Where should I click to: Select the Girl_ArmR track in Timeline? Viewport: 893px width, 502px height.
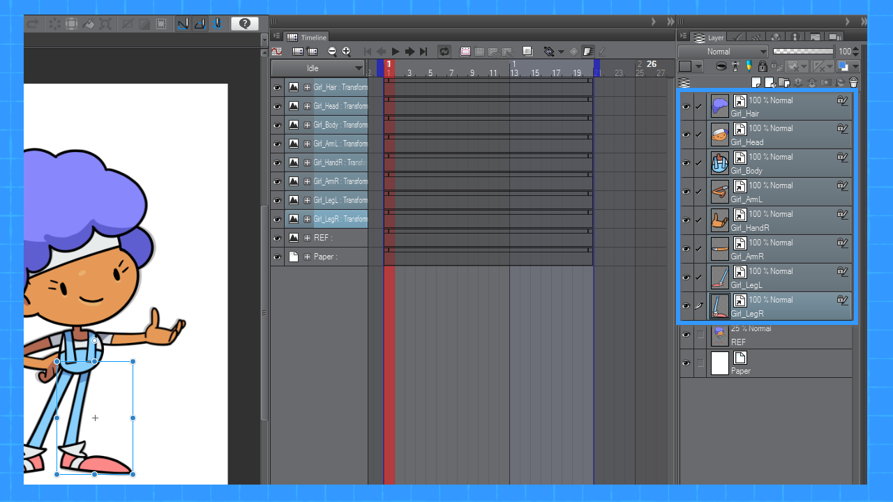pos(340,181)
